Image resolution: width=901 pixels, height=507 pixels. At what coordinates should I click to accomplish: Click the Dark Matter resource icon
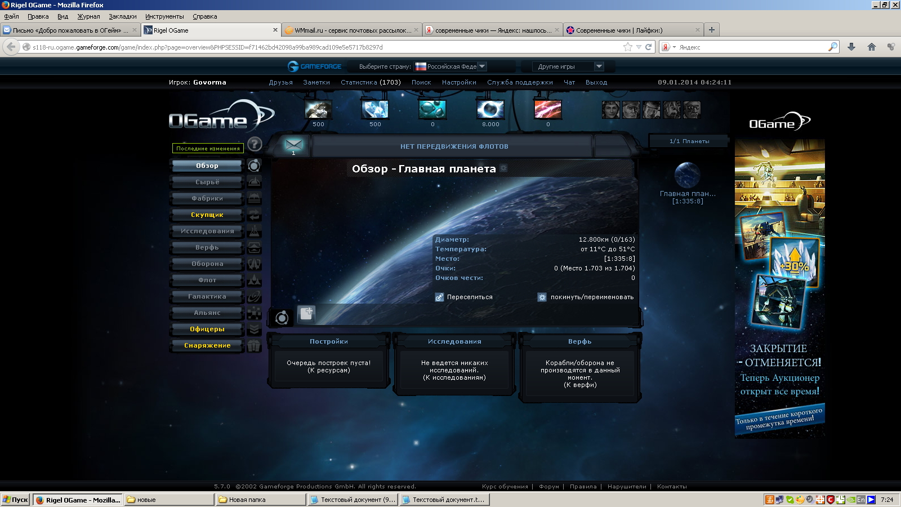547,109
